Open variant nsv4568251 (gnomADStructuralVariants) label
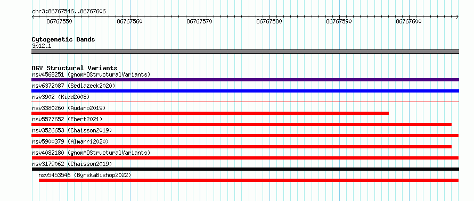Screen dimensions: 474x201 (x=91, y=74)
